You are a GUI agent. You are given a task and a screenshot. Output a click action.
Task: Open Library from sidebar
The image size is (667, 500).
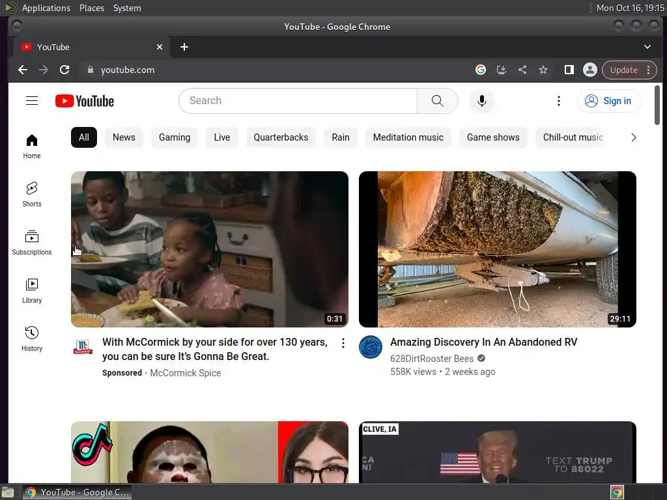pyautogui.click(x=32, y=291)
